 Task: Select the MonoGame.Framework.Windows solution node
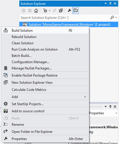69,25
